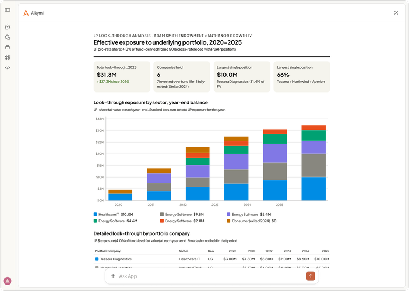Open the conversations history icon
Screen dimensions: 409x291
(x=8, y=37)
